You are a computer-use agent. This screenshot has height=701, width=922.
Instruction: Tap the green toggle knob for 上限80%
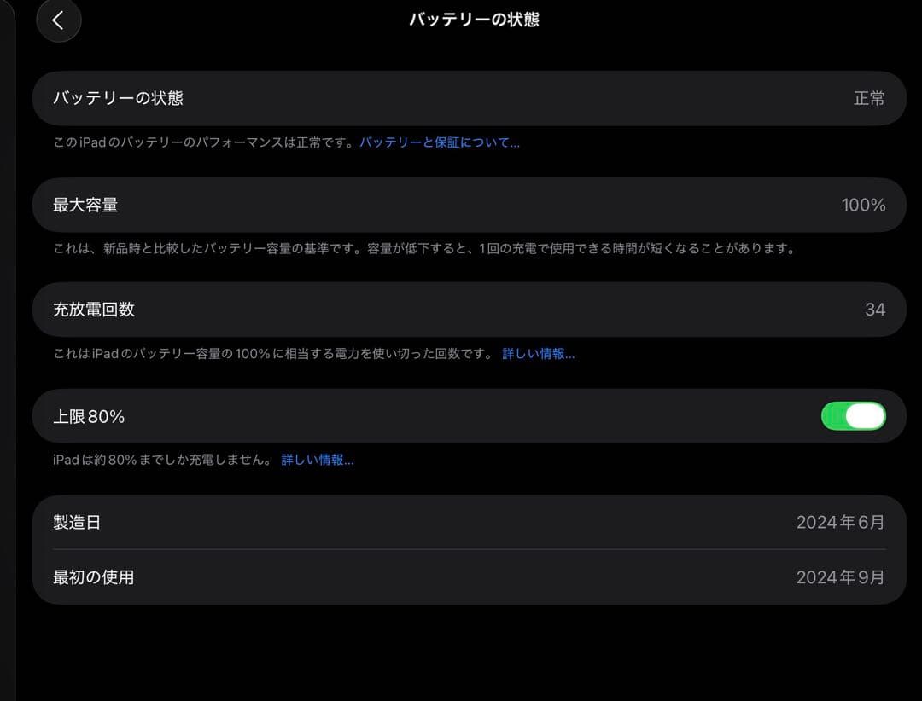click(867, 415)
